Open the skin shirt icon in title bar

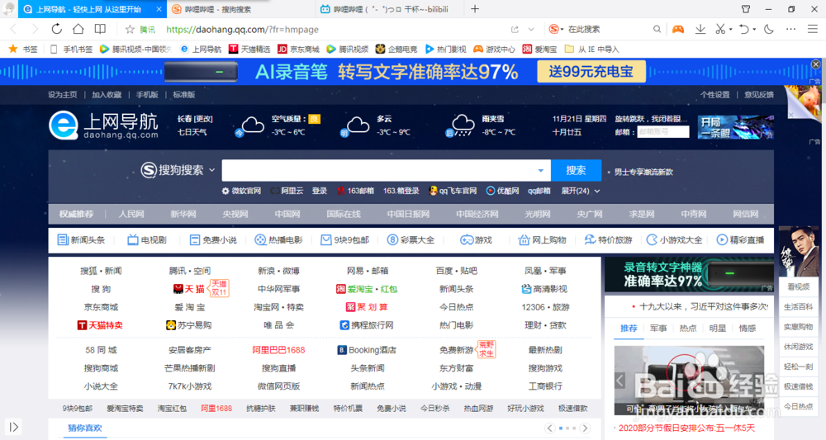coord(746,9)
